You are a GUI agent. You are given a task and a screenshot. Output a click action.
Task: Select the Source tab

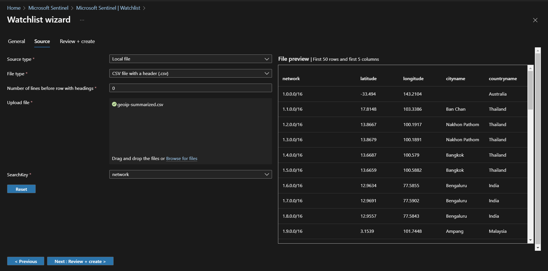click(x=42, y=41)
